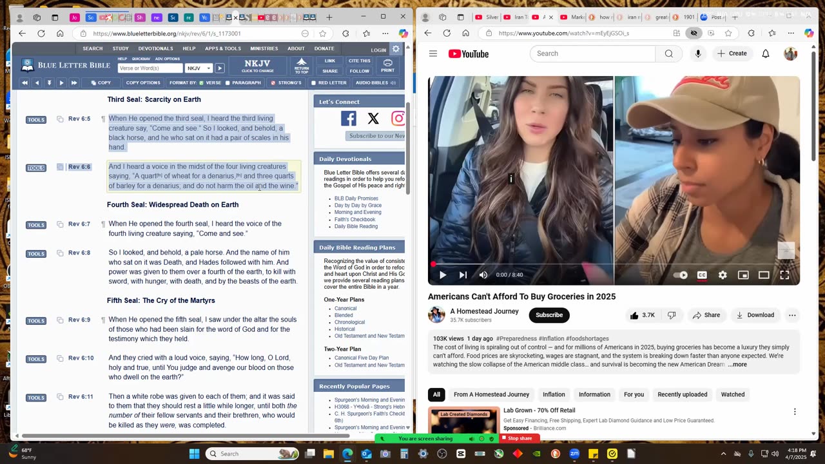Screen dimensions: 825x464
Task: Click Stop share in screen sharing bar
Action: 519,438
